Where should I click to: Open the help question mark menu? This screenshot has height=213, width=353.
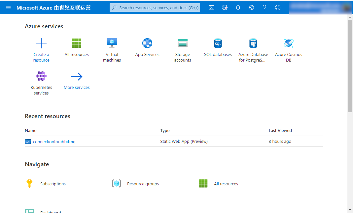point(265,8)
